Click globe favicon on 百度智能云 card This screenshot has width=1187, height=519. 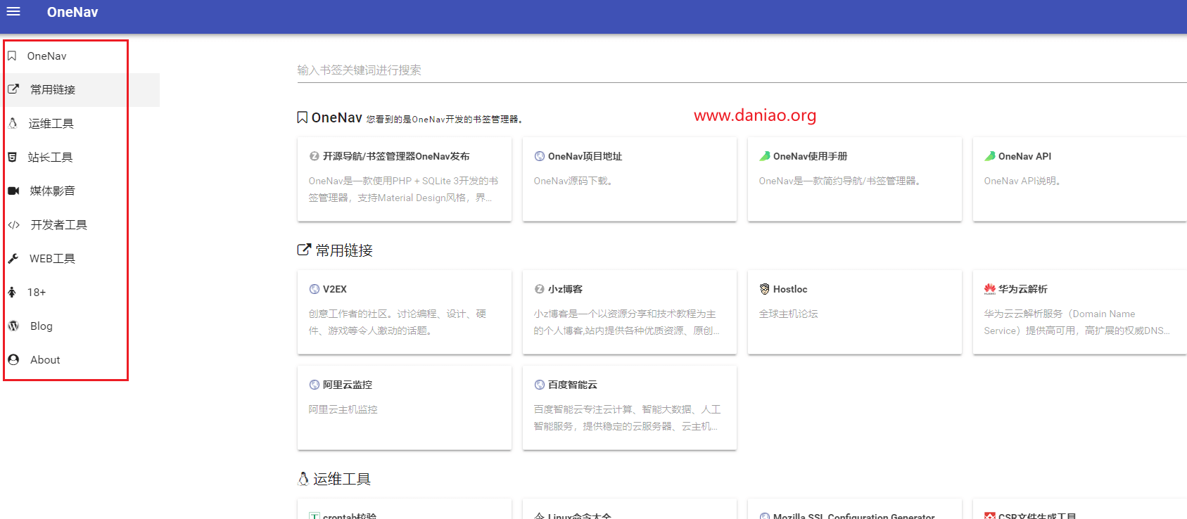pyautogui.click(x=540, y=385)
